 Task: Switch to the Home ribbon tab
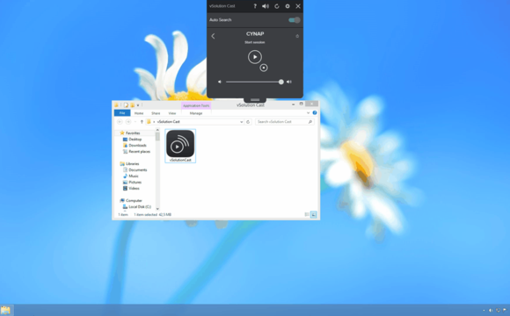tap(139, 113)
